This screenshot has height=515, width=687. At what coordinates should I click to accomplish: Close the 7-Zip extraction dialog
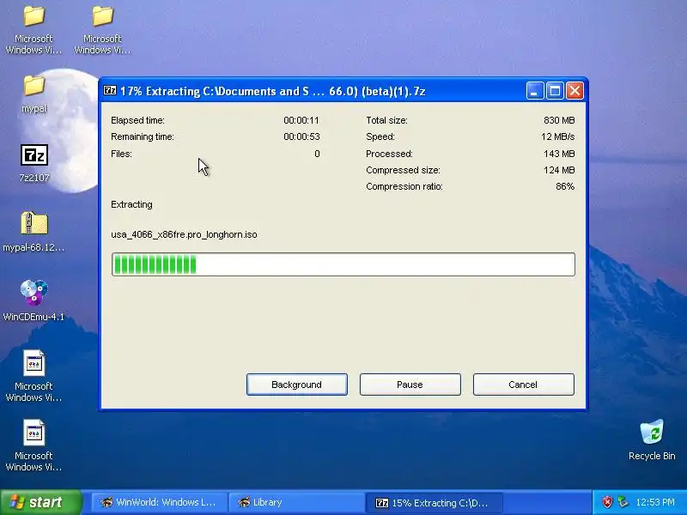coord(575,91)
